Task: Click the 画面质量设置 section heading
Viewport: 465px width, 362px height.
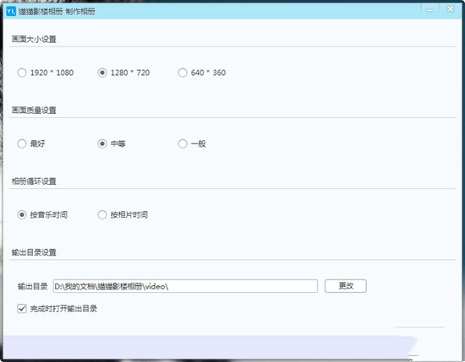Action: pyautogui.click(x=34, y=110)
